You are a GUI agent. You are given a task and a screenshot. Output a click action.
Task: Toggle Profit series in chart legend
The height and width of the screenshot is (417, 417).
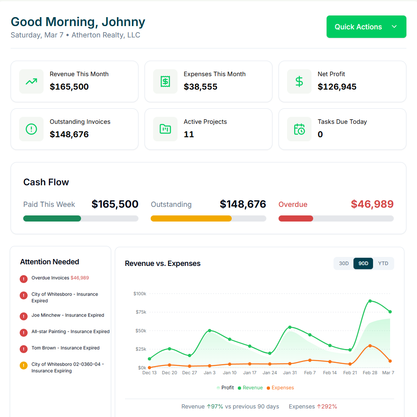pyautogui.click(x=225, y=388)
